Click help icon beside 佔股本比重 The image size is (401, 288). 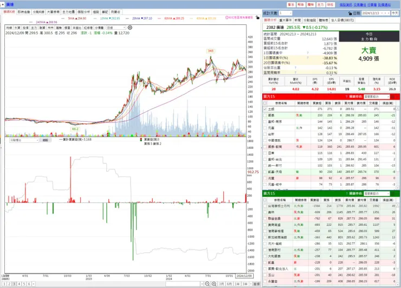coord(295,68)
